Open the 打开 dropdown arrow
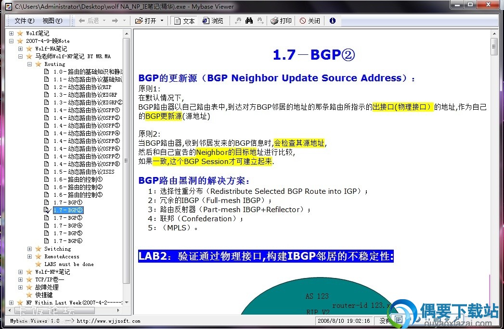This screenshot has height=329, width=504. pyautogui.click(x=162, y=21)
